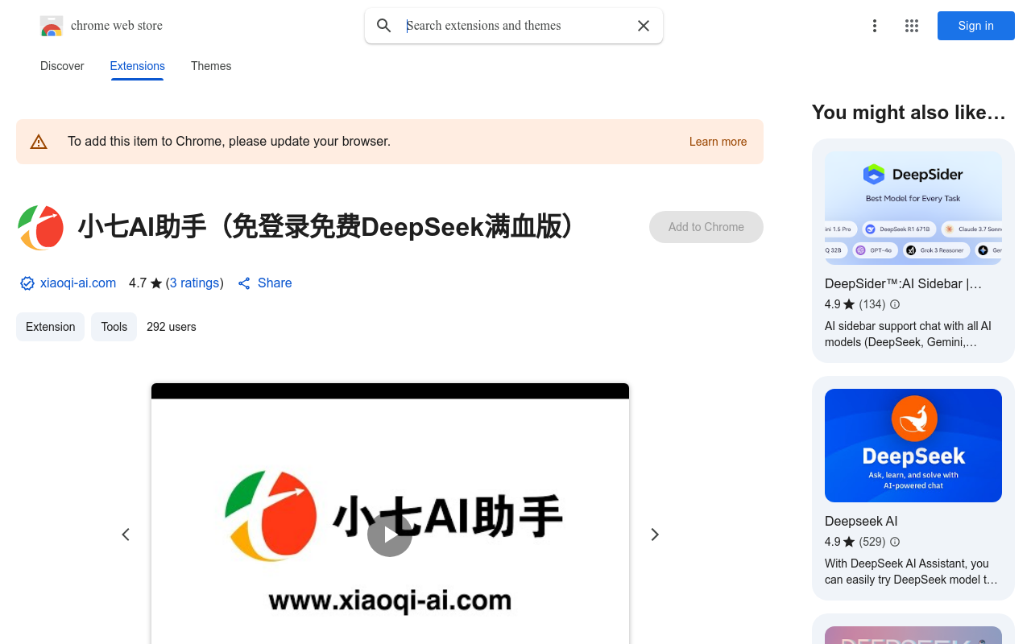
Task: Open the Themes tab
Action: 211,66
